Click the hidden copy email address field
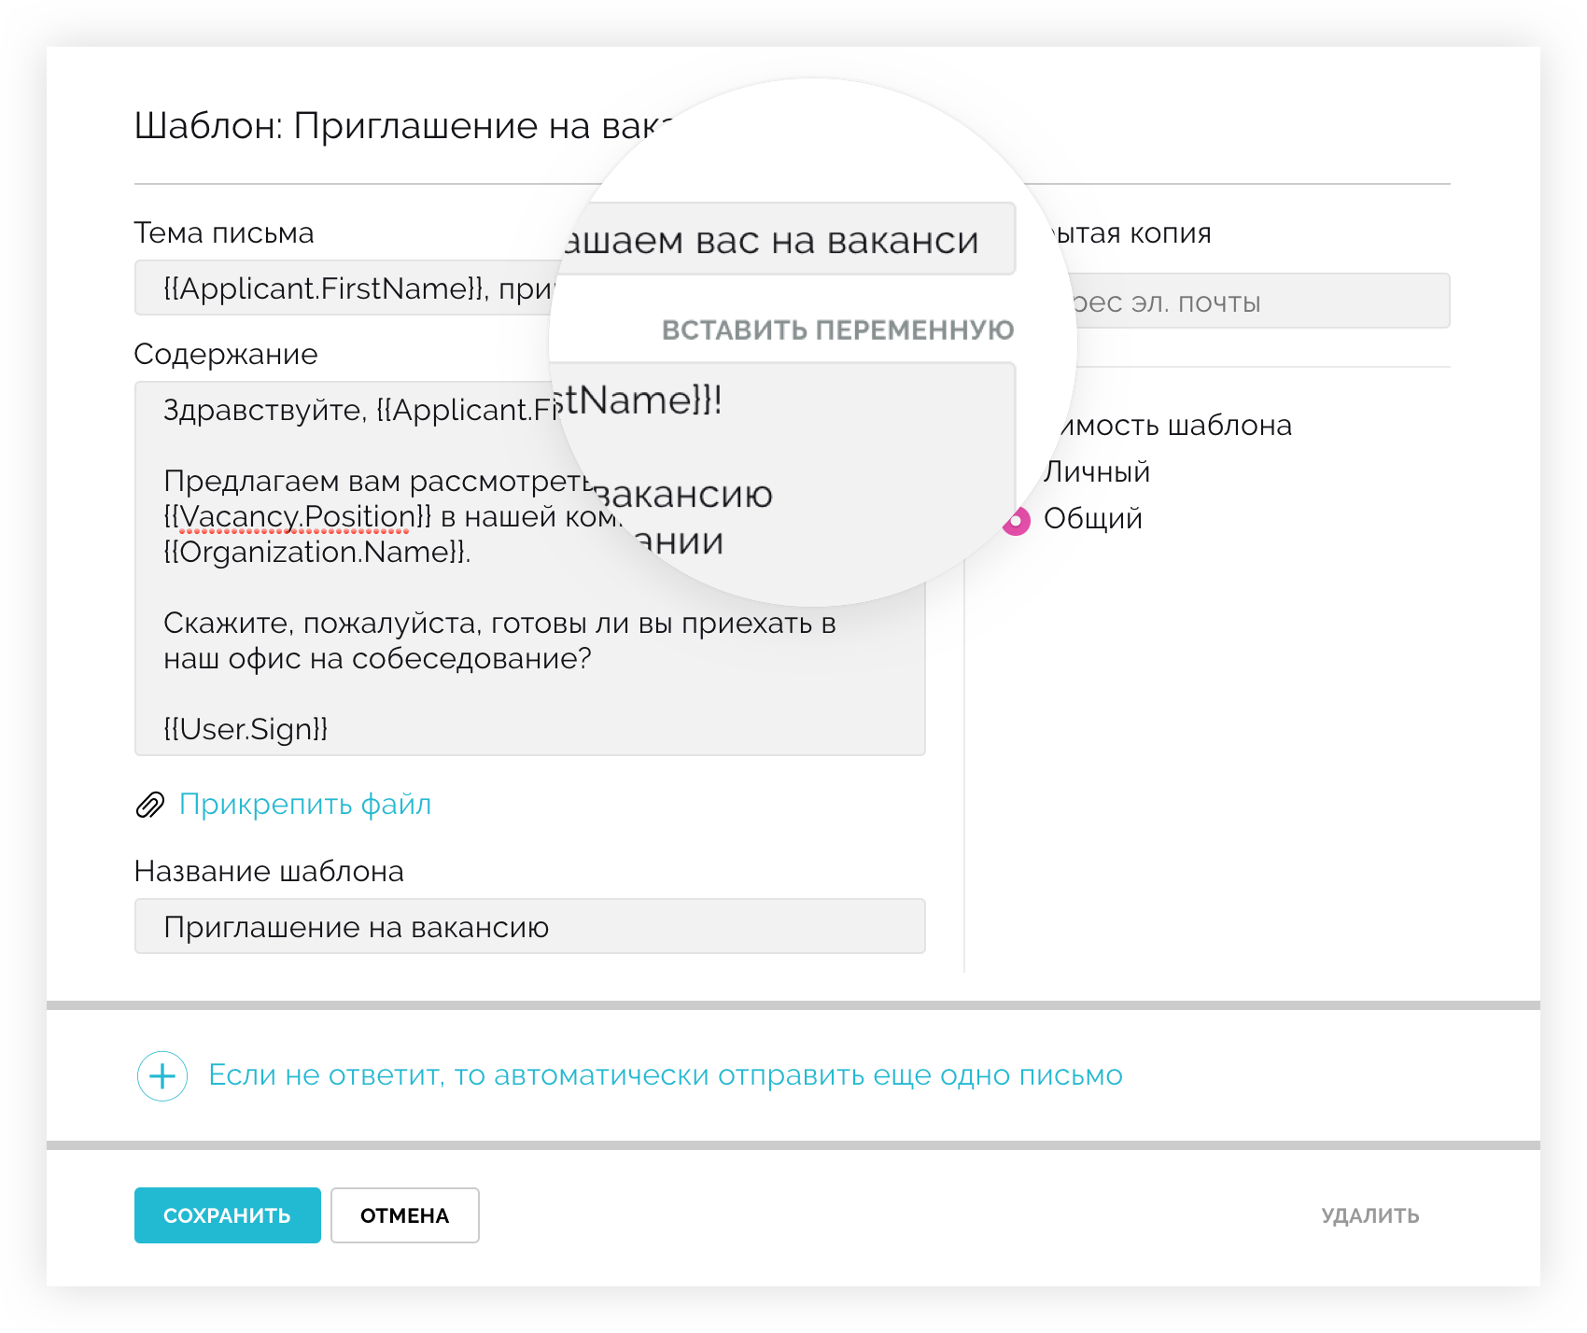 (1251, 302)
